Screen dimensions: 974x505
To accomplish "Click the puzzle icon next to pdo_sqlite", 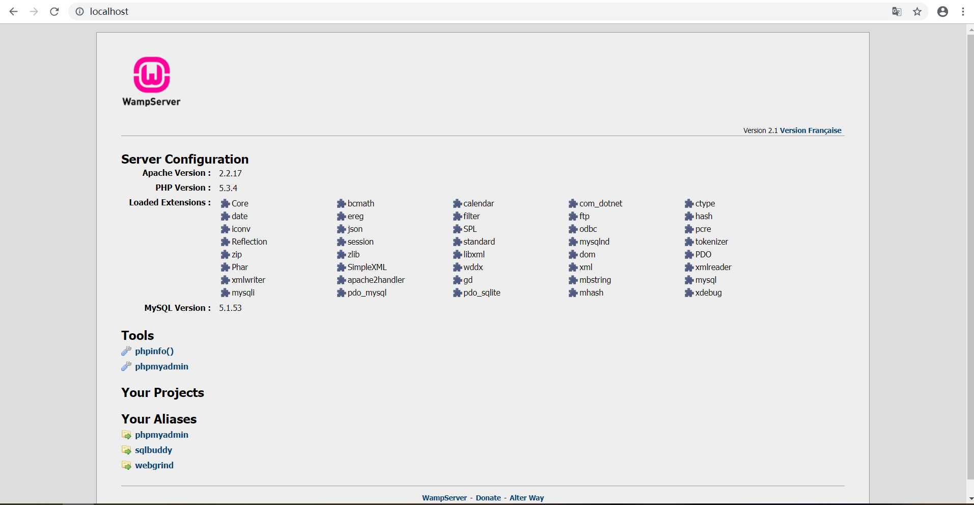I will tap(457, 293).
